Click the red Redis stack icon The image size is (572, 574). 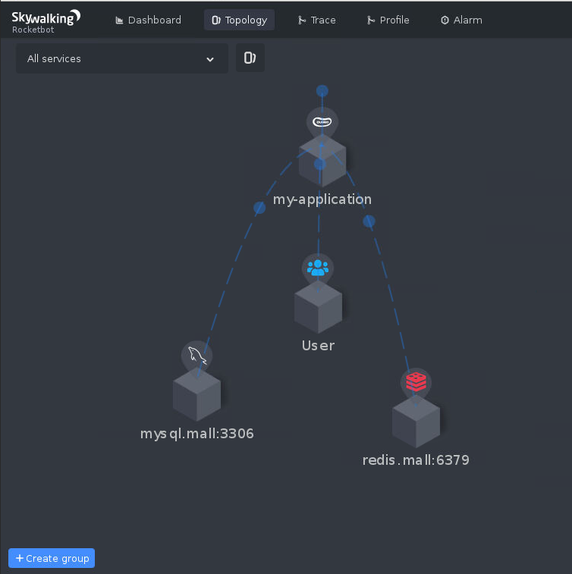pos(416,382)
